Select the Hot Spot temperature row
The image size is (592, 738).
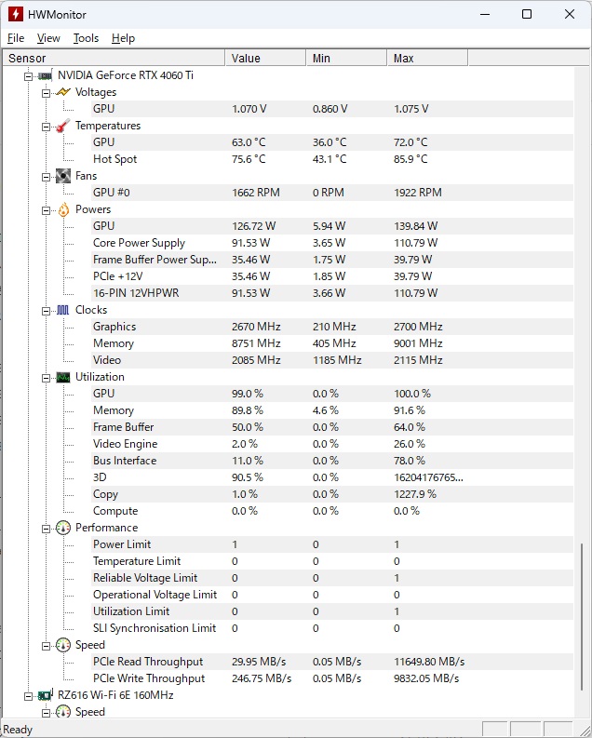pos(114,159)
